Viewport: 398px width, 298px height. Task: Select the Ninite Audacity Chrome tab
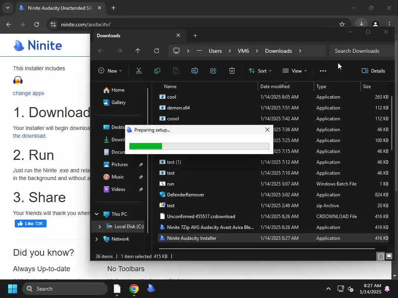60,8
